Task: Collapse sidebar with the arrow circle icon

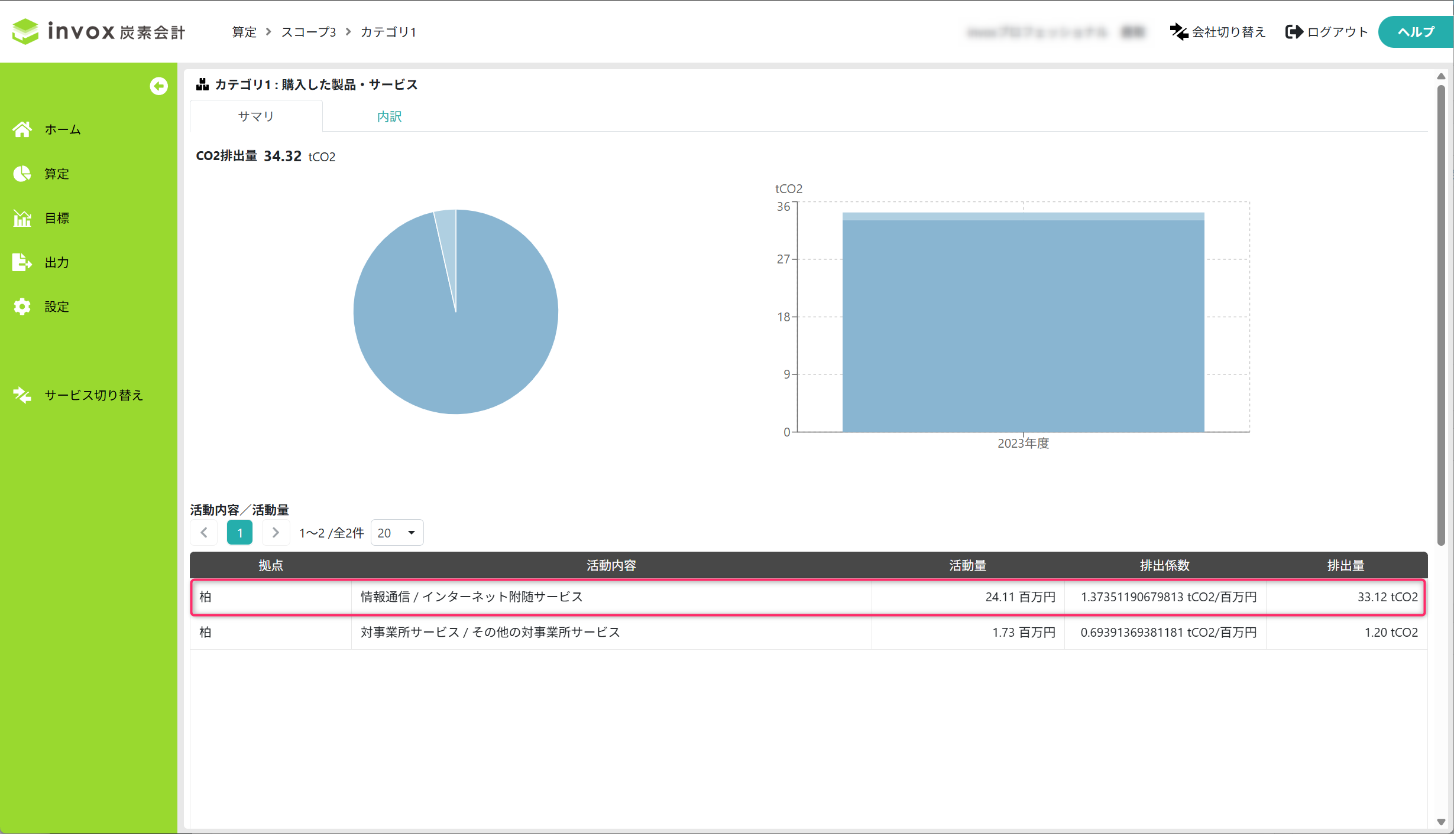Action: tap(158, 86)
